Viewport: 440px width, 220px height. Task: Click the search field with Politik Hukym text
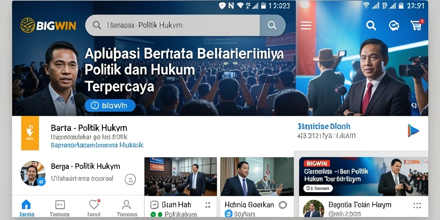(x=172, y=25)
